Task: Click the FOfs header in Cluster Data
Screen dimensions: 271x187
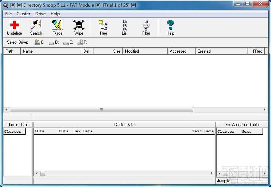Action: pos(39,131)
